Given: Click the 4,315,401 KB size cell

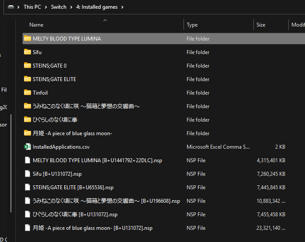Looking at the screenshot, I should tap(271, 160).
